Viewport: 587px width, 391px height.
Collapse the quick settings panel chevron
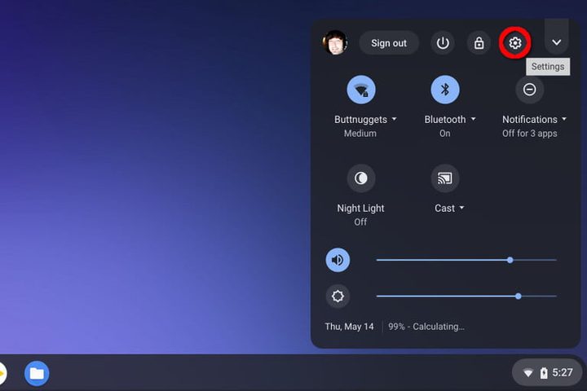click(x=557, y=42)
